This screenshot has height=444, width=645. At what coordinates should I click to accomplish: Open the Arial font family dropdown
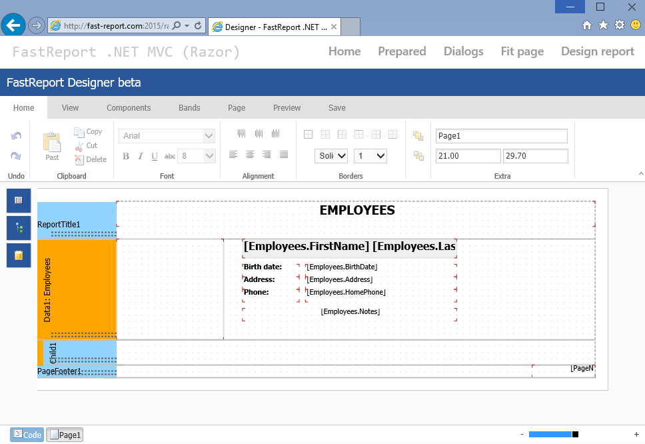[167, 136]
